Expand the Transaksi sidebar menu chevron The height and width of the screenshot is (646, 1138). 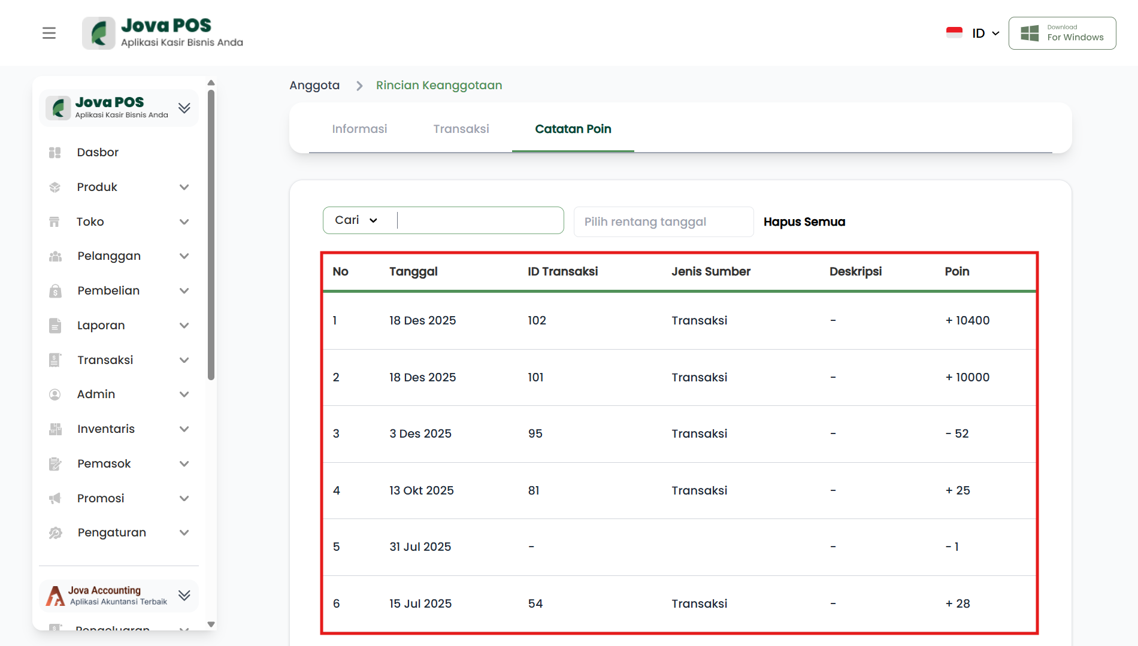tap(184, 360)
